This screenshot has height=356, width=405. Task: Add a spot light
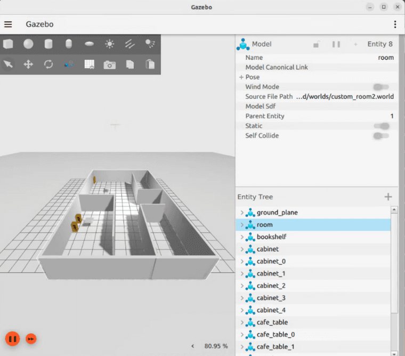point(150,44)
